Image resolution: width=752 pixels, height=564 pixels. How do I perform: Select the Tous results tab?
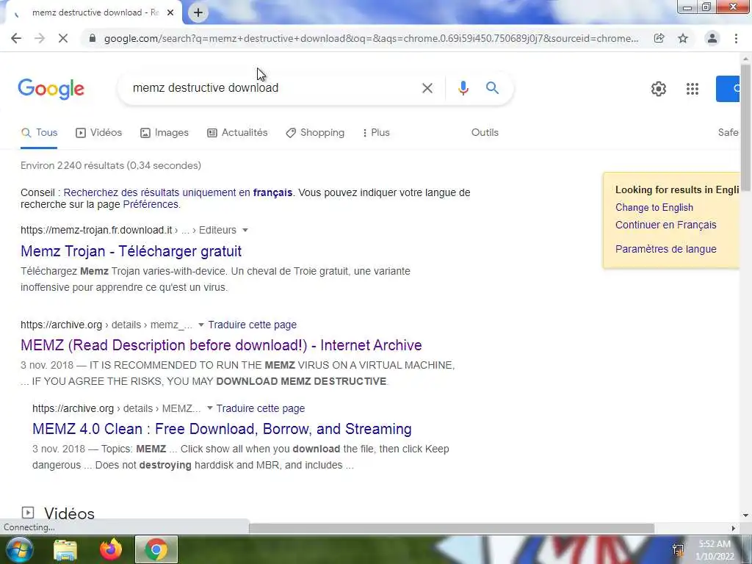pyautogui.click(x=40, y=133)
